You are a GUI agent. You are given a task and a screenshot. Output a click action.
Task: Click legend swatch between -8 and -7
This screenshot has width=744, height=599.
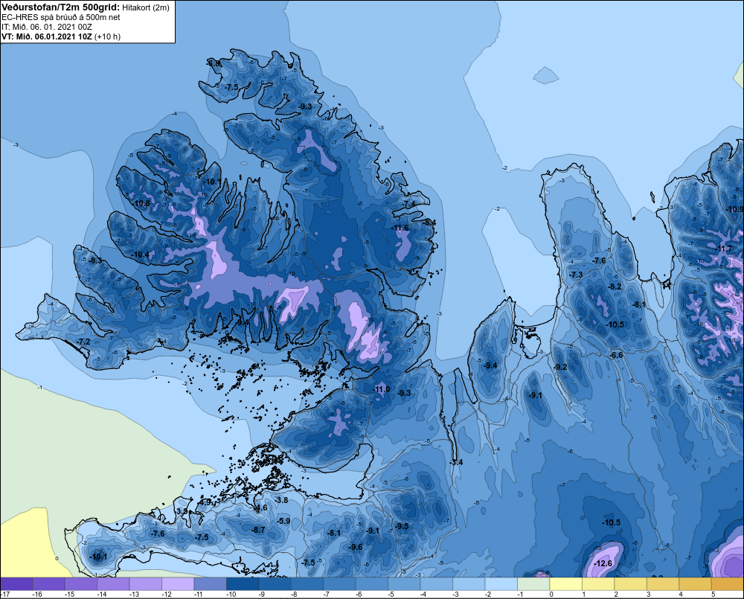click(x=307, y=584)
